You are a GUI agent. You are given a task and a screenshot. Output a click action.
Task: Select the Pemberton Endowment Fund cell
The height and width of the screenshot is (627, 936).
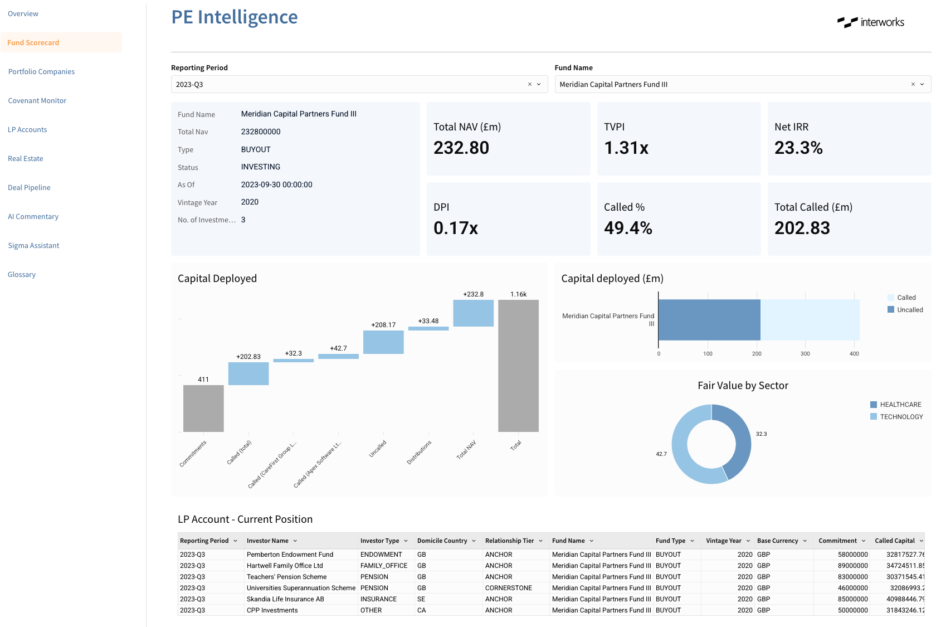pyautogui.click(x=301, y=555)
